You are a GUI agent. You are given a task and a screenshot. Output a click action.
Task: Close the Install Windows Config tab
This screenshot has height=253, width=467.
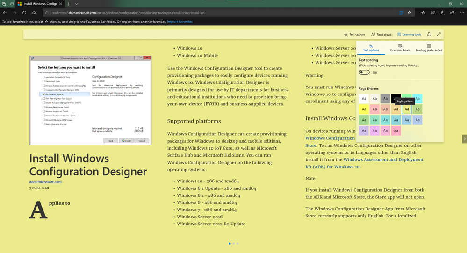(60, 4)
